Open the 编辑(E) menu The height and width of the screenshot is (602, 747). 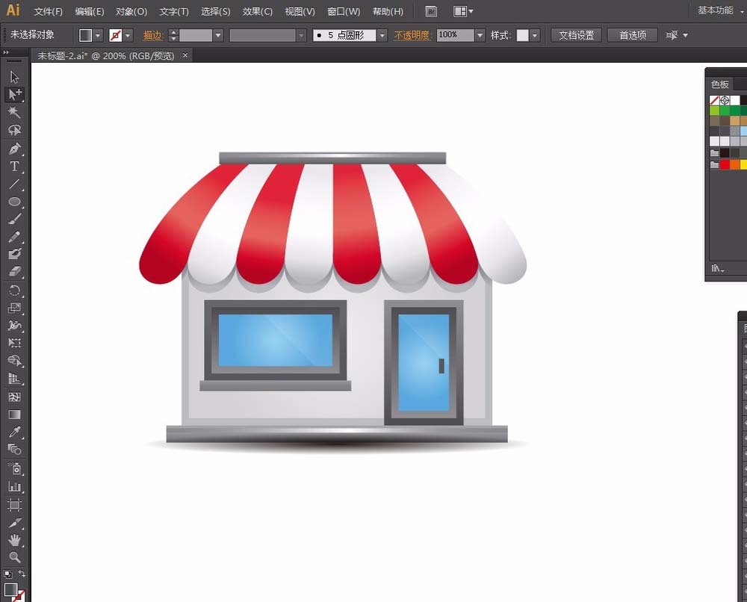tap(89, 11)
